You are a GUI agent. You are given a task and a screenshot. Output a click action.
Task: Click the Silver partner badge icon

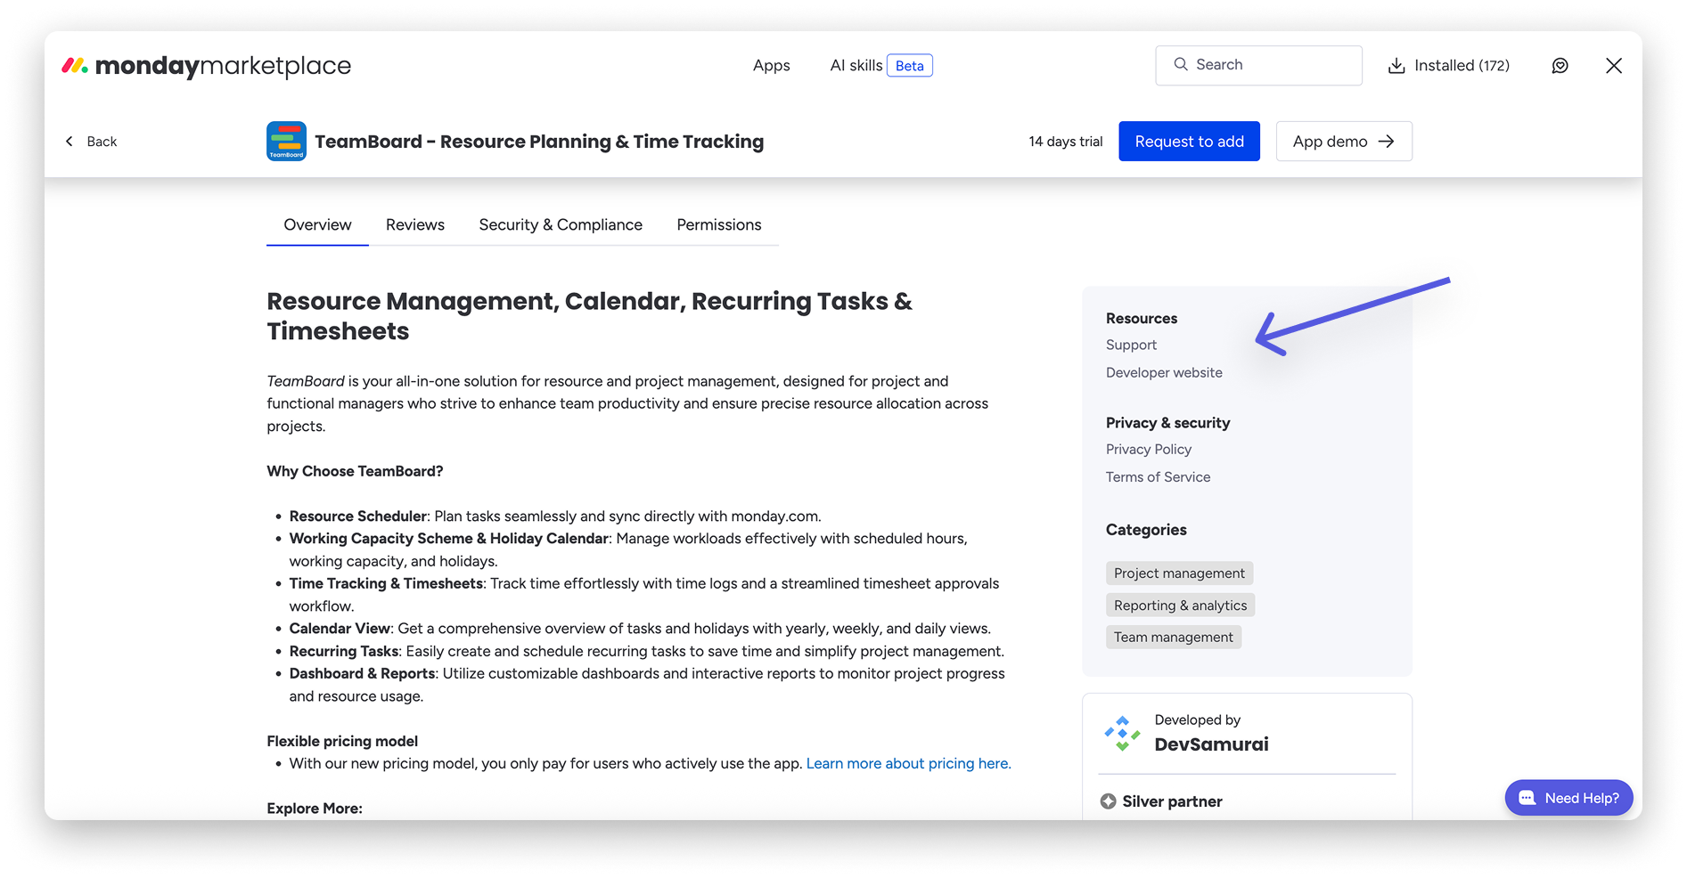tap(1109, 801)
